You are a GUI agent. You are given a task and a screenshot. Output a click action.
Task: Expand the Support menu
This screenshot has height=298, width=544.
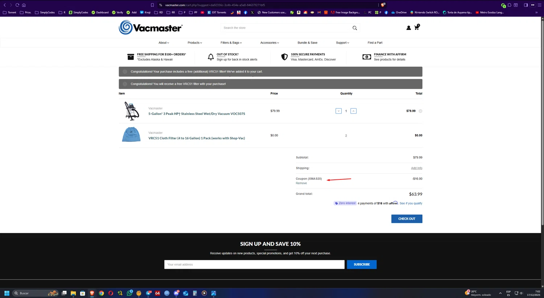pos(342,43)
